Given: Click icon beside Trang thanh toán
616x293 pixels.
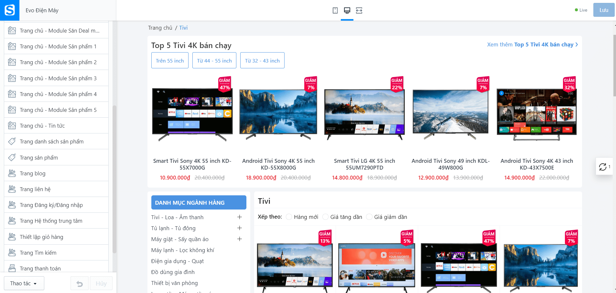Looking at the screenshot, I should pyautogui.click(x=12, y=269).
